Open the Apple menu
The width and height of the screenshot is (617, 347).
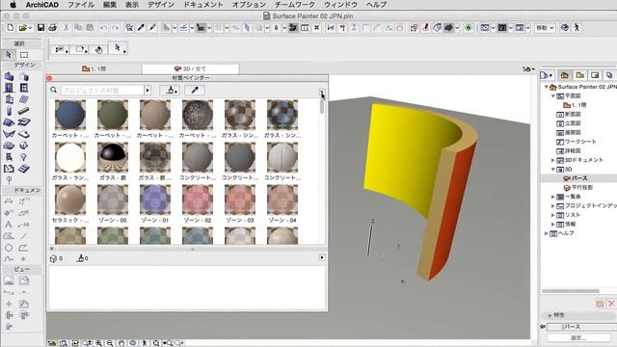(13, 5)
